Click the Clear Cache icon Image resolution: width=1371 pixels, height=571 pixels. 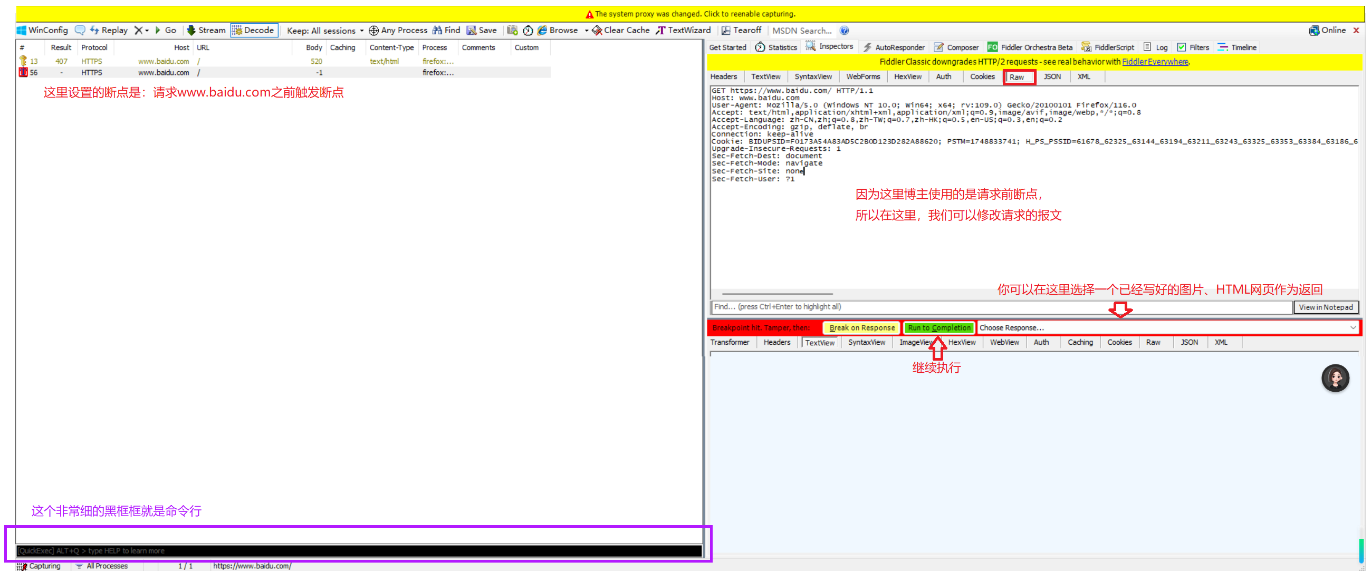597,31
